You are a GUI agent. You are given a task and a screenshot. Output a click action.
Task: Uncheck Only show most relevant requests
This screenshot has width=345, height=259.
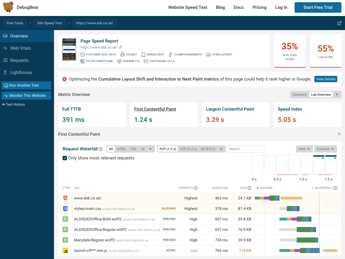65,158
